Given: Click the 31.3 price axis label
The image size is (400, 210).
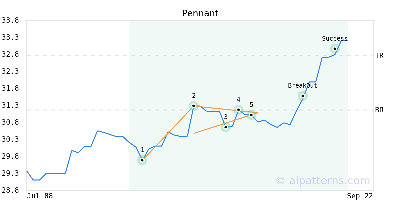Looking at the screenshot, I should click(x=10, y=105).
